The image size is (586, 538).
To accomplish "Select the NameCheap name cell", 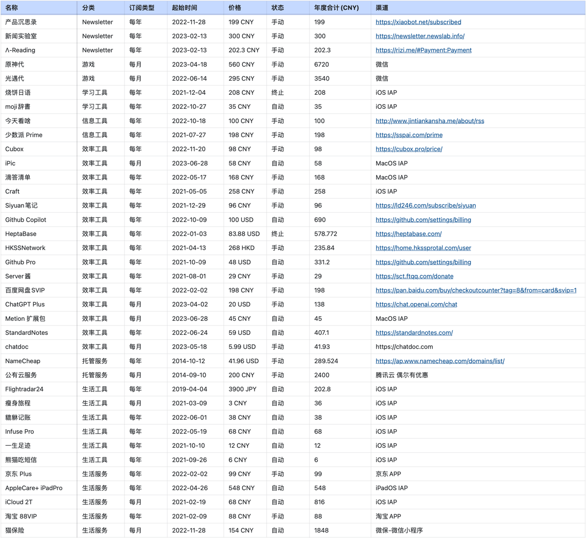I will [x=39, y=361].
